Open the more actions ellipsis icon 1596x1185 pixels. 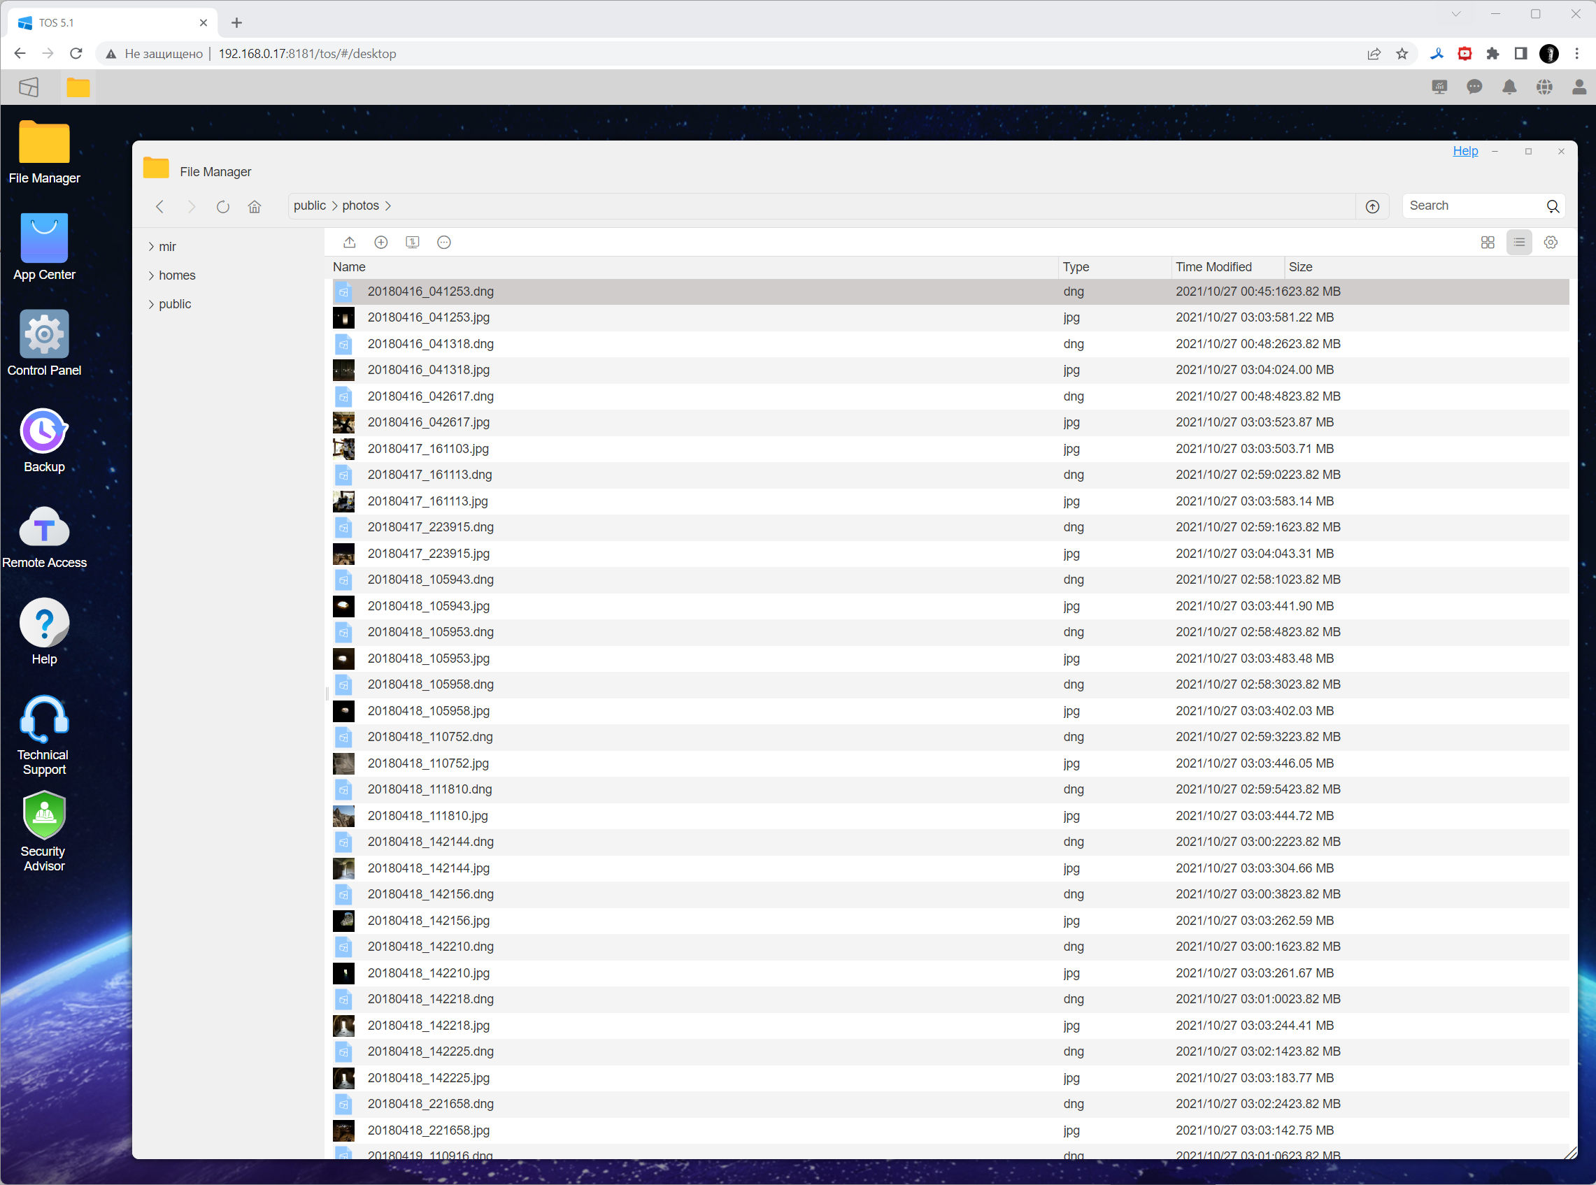click(444, 243)
